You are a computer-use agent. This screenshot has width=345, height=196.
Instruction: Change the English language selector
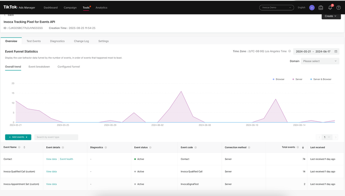(x=301, y=8)
